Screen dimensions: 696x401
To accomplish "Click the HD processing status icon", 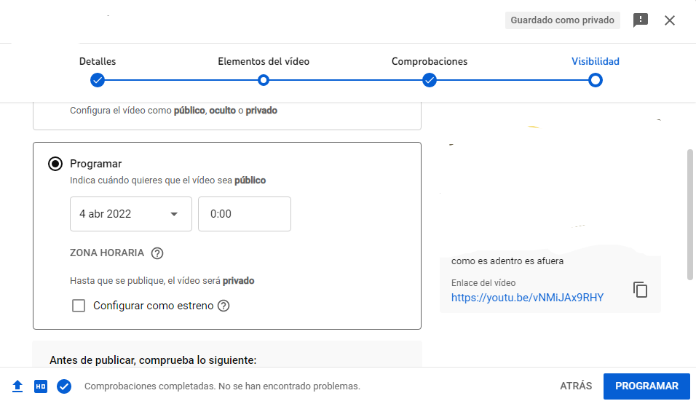I will coord(41,386).
